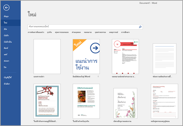
Task: Search suggested category อุตสาหกรรม (Industry)
Action: coord(100,32)
